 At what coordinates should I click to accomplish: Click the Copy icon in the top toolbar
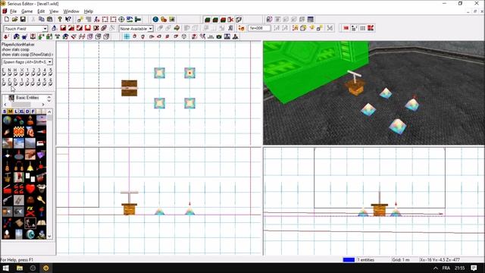point(42,19)
